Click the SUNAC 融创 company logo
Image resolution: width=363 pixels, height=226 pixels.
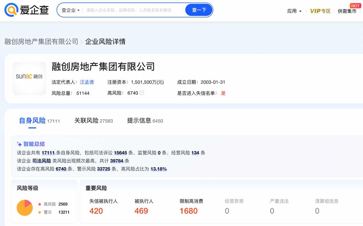[29, 78]
